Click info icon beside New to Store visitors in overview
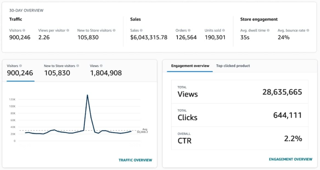 tap(114, 31)
